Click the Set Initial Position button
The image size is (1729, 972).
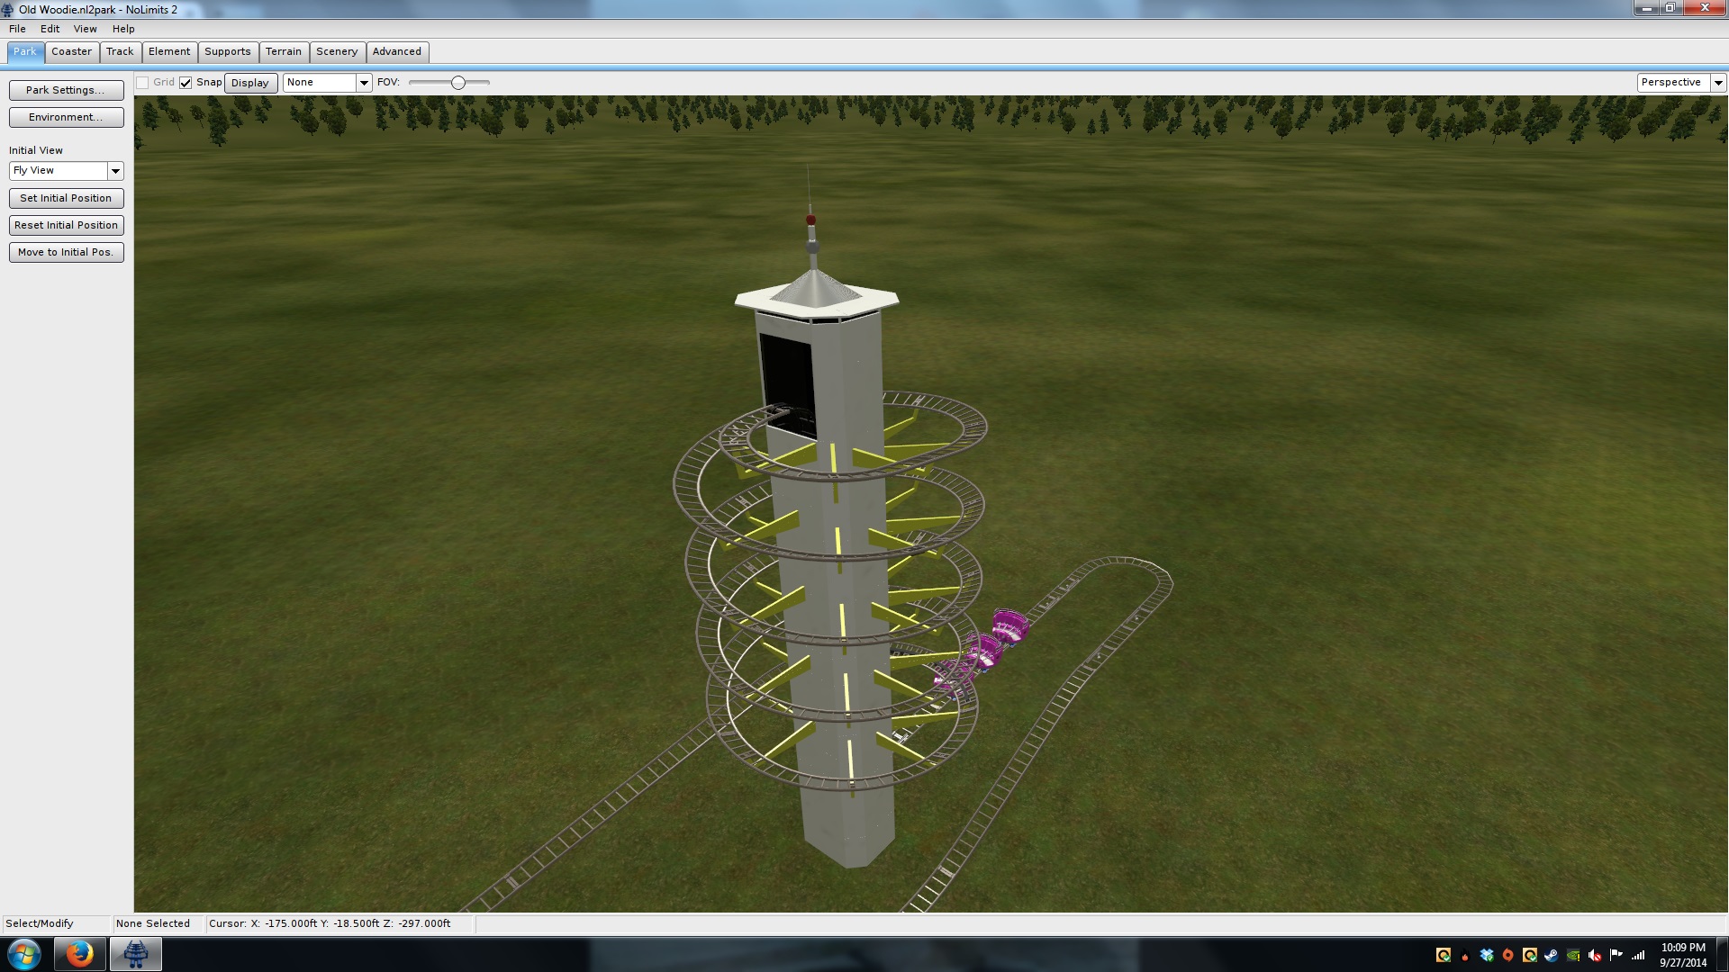pos(66,198)
